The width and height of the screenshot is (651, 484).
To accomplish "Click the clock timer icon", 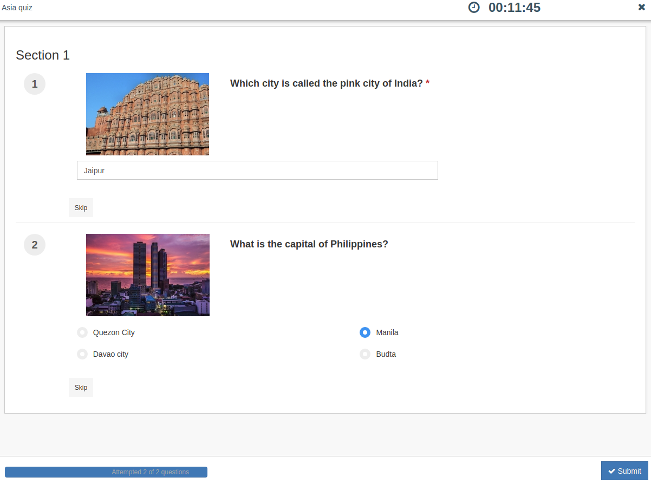I will [474, 8].
